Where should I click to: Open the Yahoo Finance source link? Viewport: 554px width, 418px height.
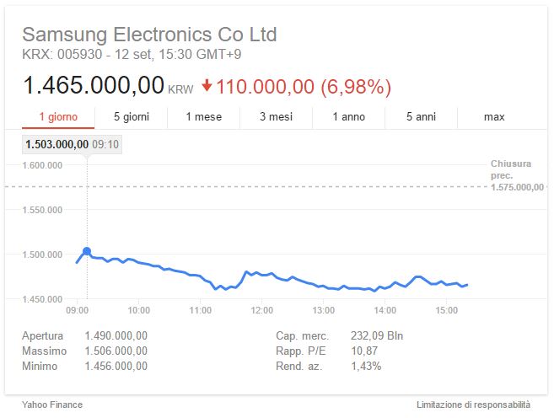(52, 405)
